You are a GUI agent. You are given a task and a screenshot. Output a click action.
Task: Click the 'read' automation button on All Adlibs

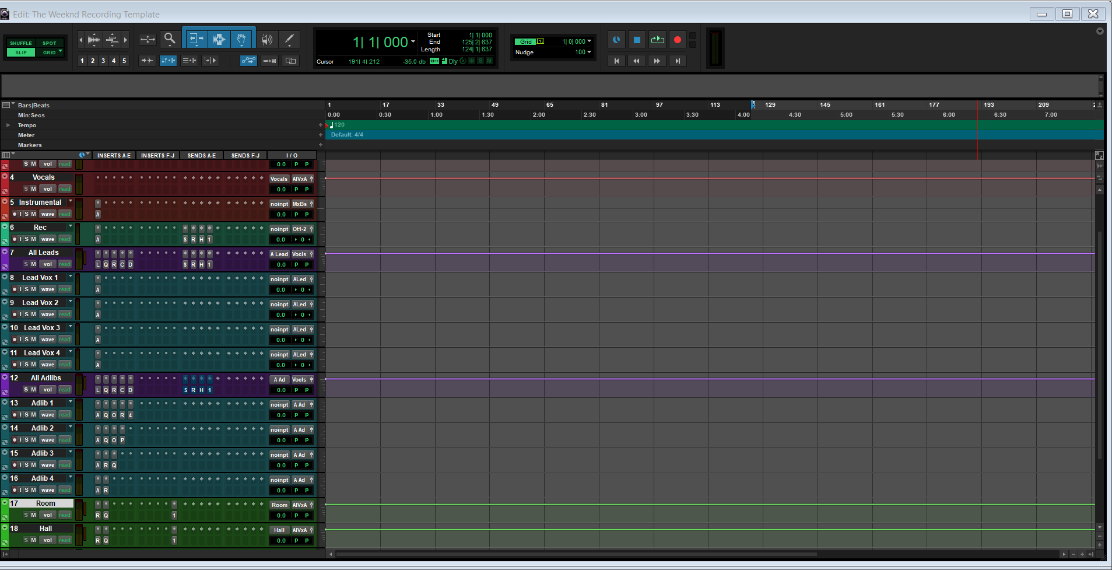[65, 390]
